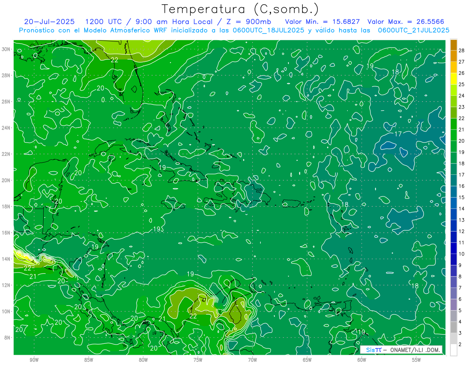This screenshot has height=365, width=472.
Task: Click the '55W' longitude axis label
Action: pyautogui.click(x=417, y=360)
